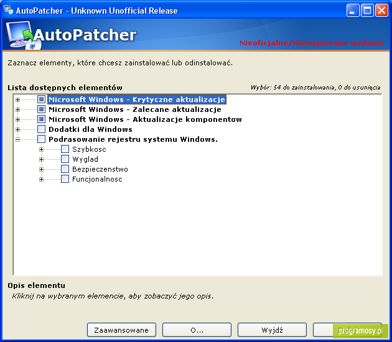Check the Podrasowanie rejestru systemu checkbox
Image resolution: width=392 pixels, height=342 pixels.
point(41,139)
